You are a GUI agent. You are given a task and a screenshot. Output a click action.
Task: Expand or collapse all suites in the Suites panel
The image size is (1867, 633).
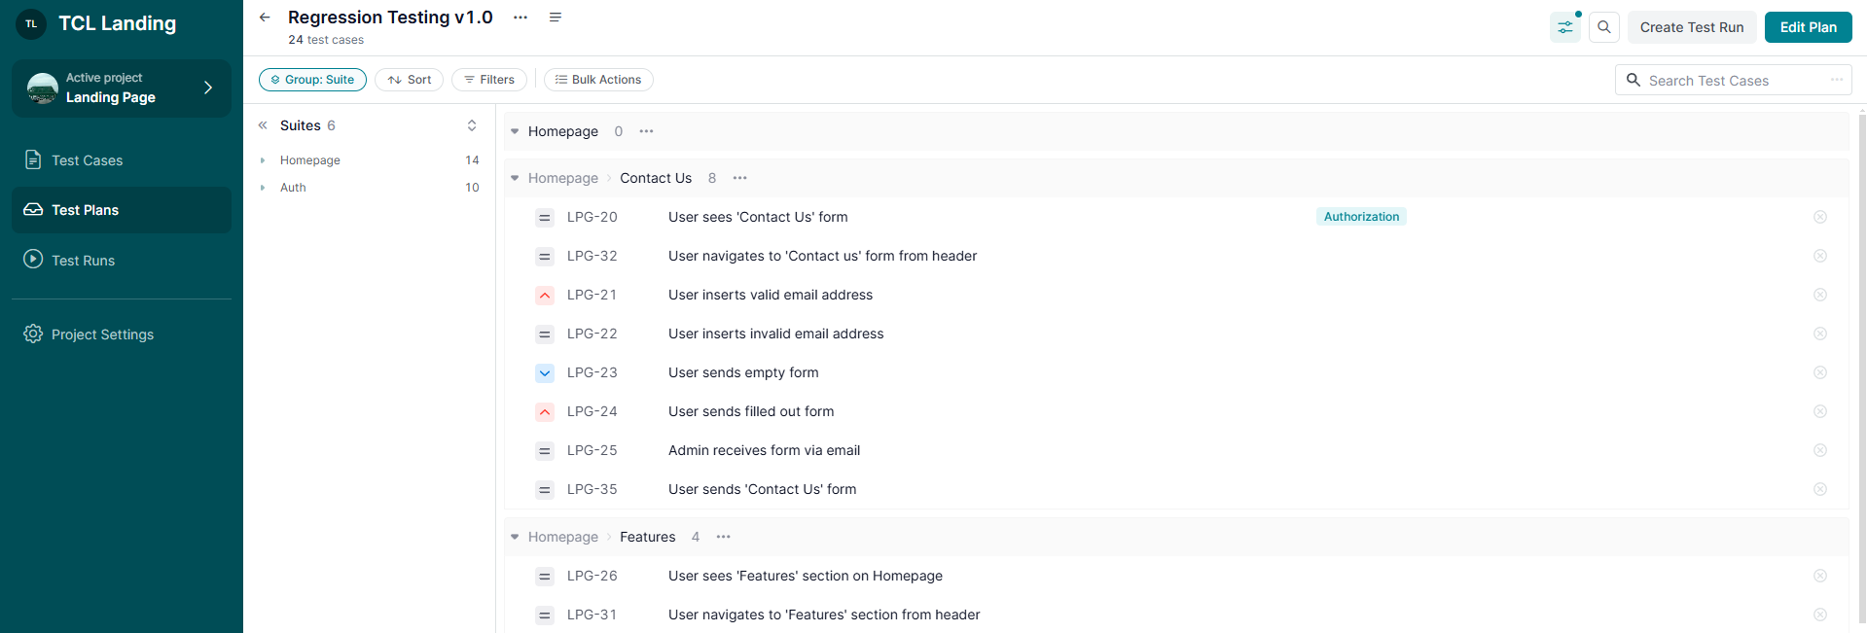coord(472,125)
